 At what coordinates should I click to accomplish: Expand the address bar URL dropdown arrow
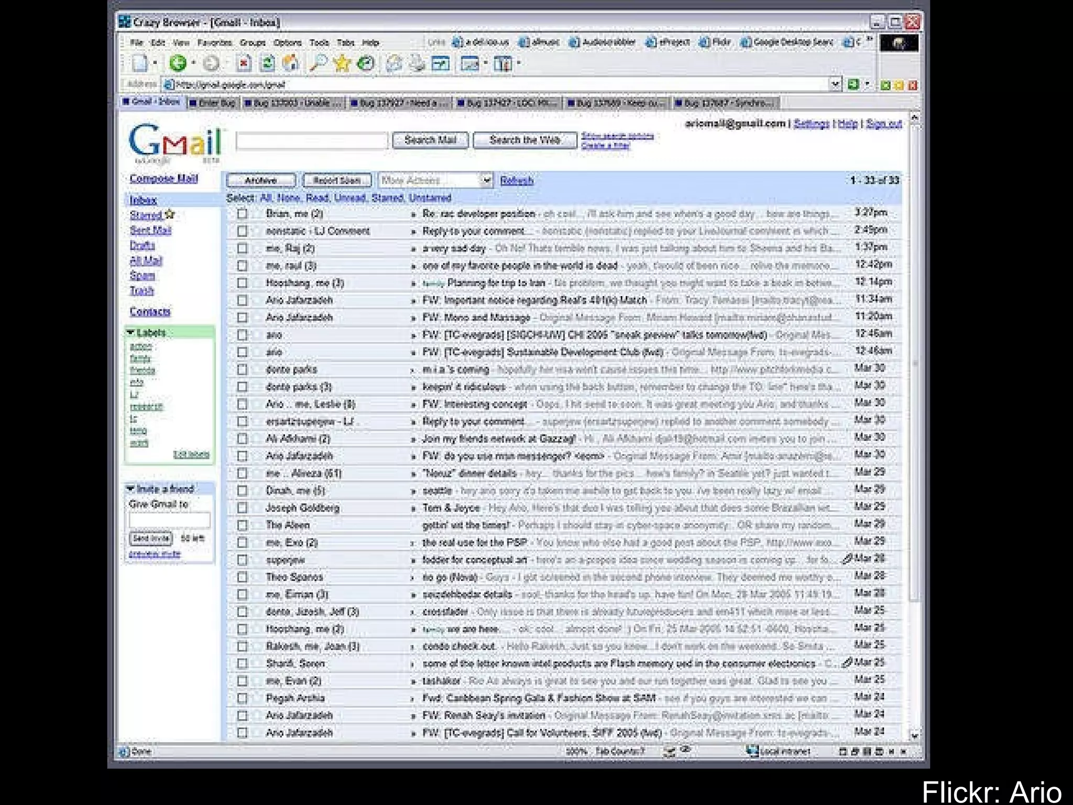pyautogui.click(x=835, y=84)
